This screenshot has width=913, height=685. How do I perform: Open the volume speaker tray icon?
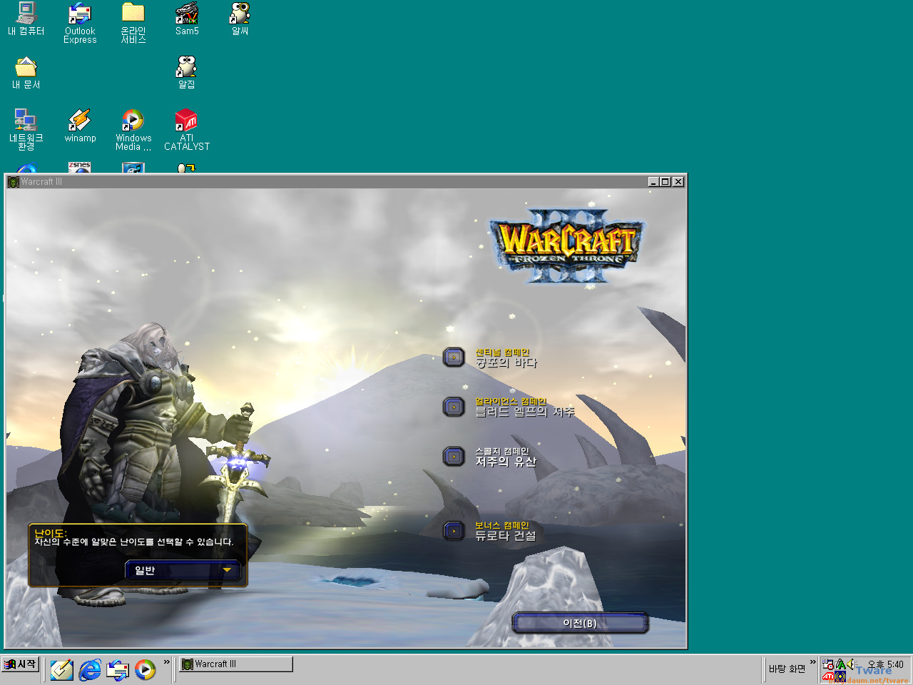click(x=850, y=664)
